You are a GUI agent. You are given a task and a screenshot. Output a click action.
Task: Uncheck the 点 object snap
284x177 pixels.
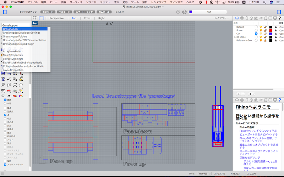point(5,115)
